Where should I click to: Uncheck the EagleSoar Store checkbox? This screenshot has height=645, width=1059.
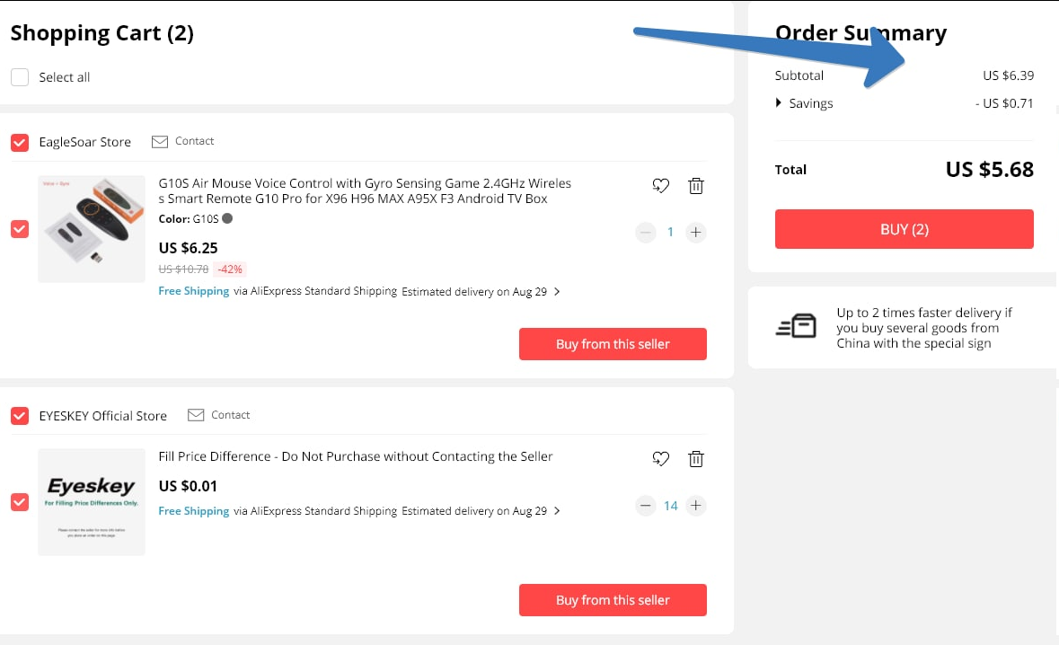click(x=20, y=143)
